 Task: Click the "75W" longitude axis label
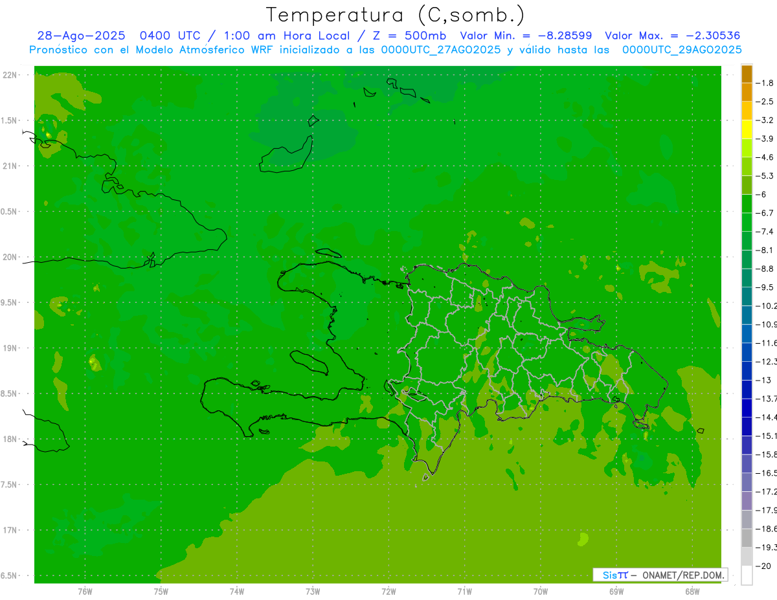[x=161, y=592]
